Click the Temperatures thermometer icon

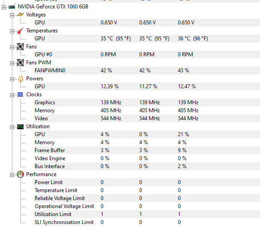click(20, 31)
